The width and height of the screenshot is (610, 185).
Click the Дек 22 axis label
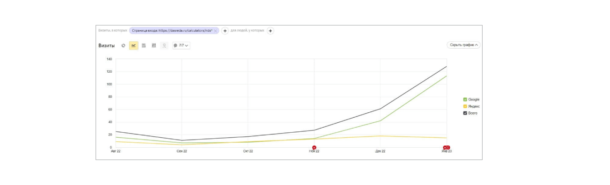pyautogui.click(x=380, y=151)
